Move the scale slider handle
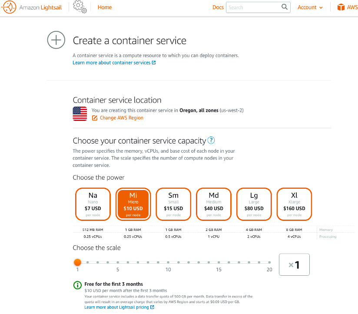The height and width of the screenshot is (314, 358). (77, 262)
